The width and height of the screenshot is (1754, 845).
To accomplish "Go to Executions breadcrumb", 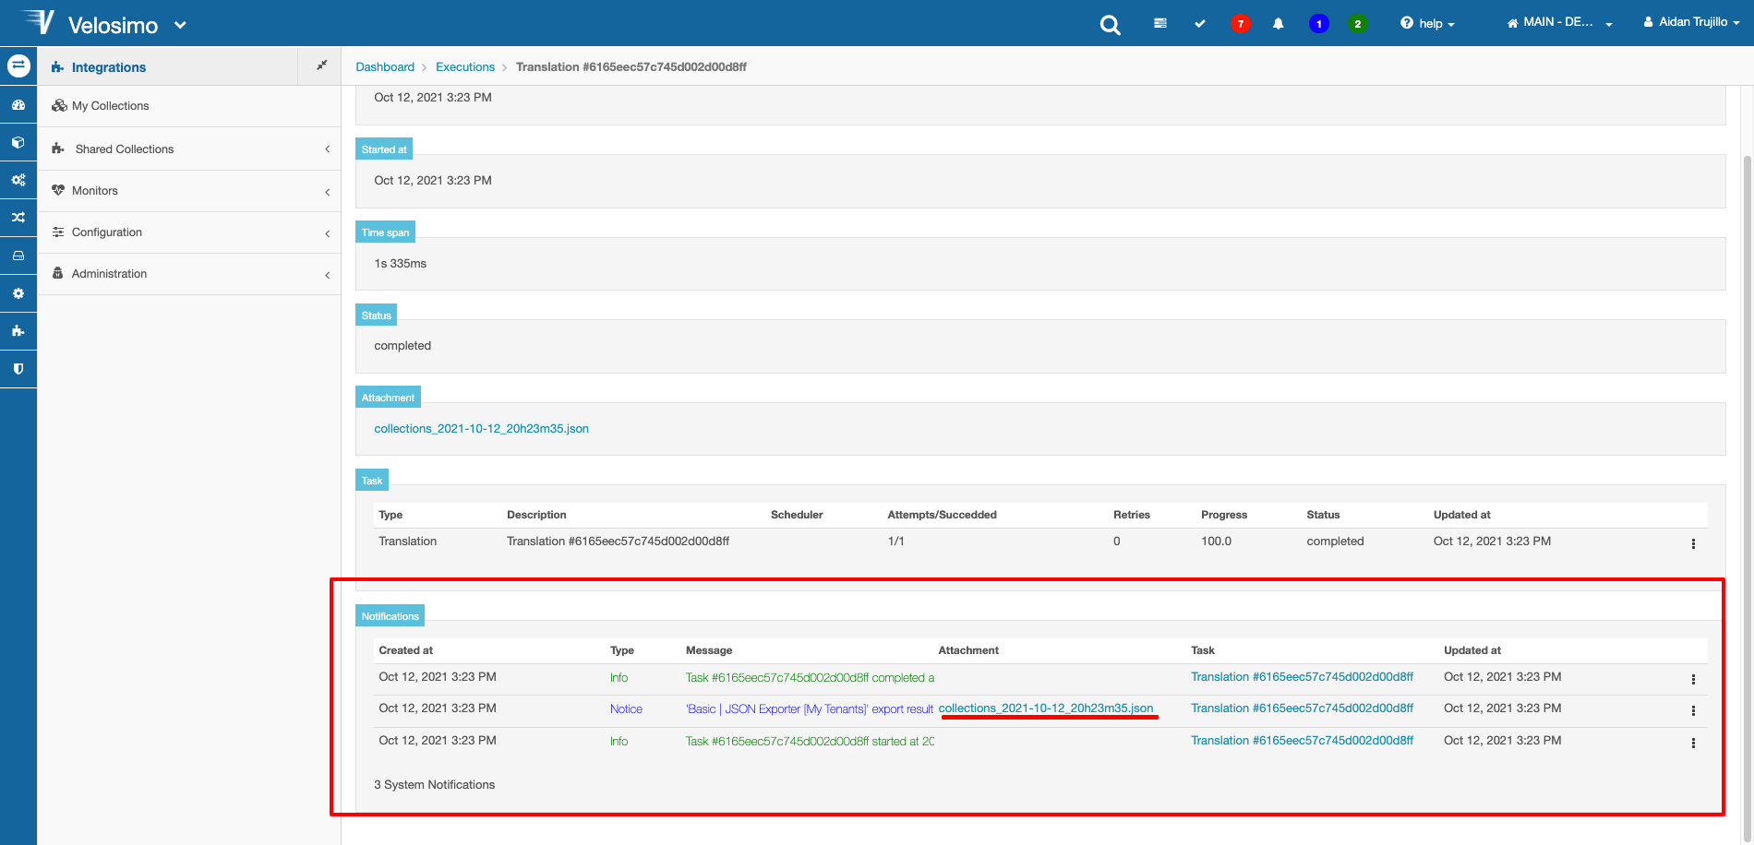I will click(x=465, y=66).
